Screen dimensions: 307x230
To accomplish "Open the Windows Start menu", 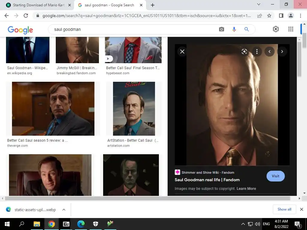I will [7, 224].
